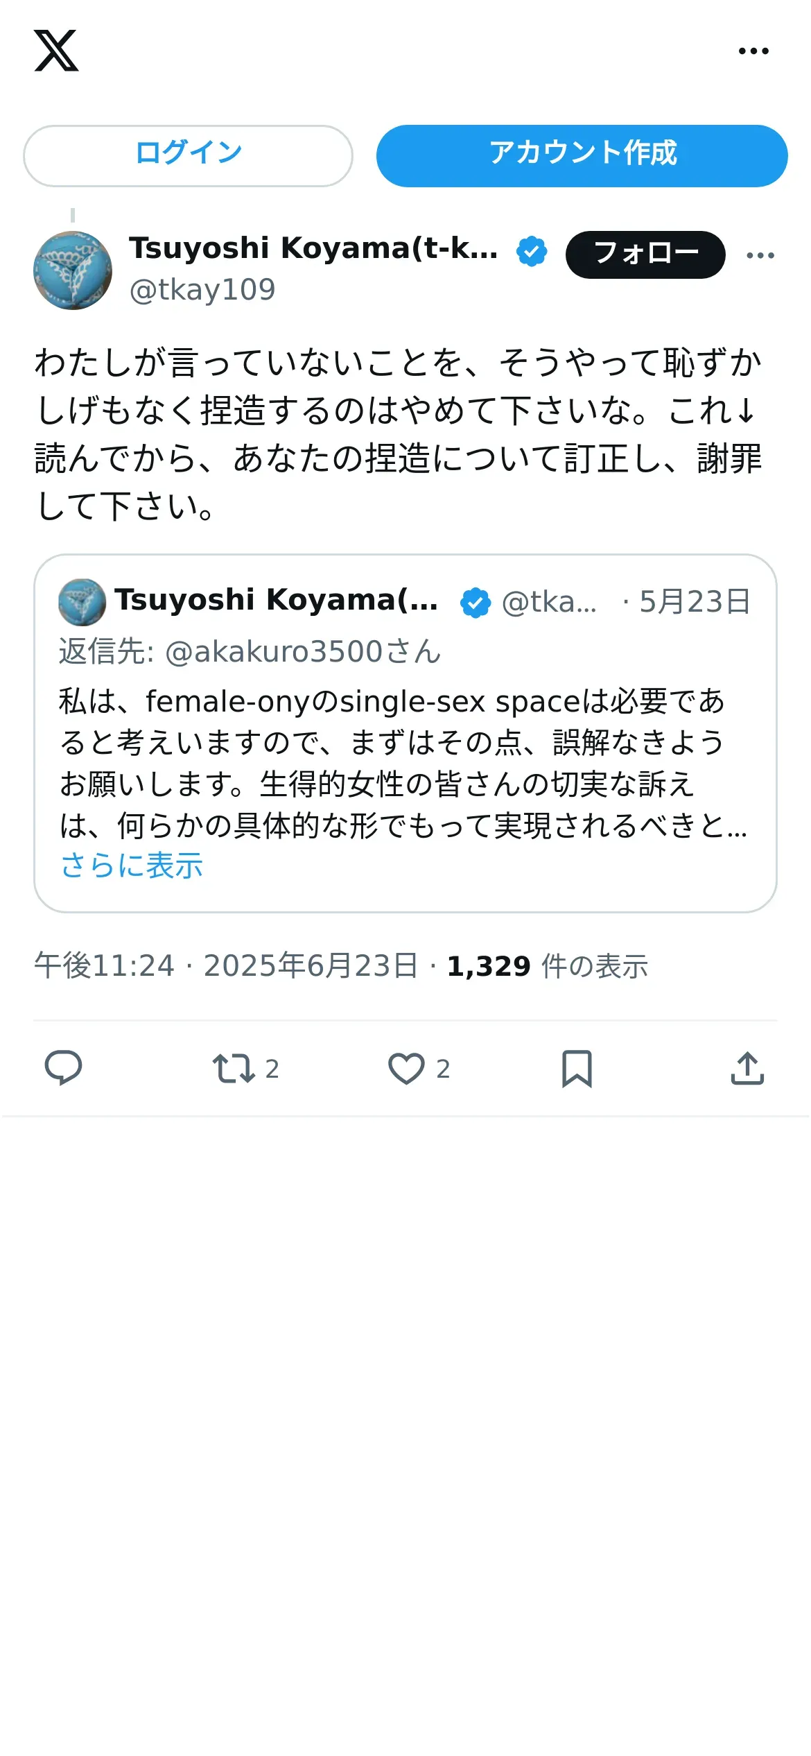Open Tsuyoshi Koyama's profile avatar
The height and width of the screenshot is (1756, 811).
(x=73, y=270)
